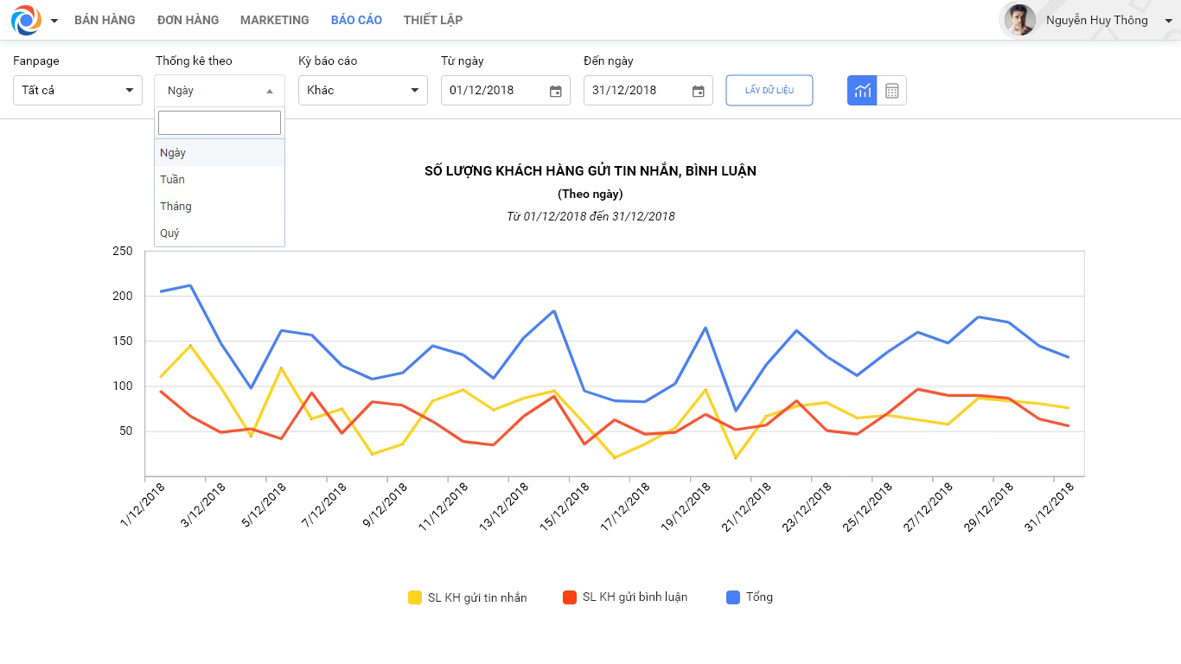The height and width of the screenshot is (664, 1181).
Task: Toggle the Tổng series legend
Action: click(750, 597)
